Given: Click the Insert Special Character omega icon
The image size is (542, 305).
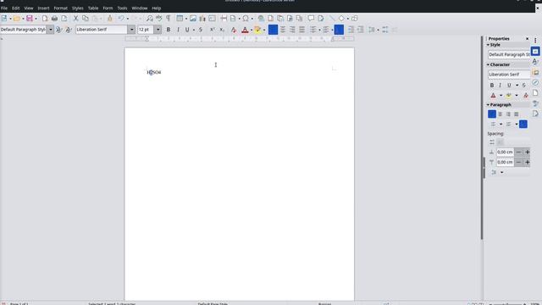Looking at the screenshot, I should 246,19.
